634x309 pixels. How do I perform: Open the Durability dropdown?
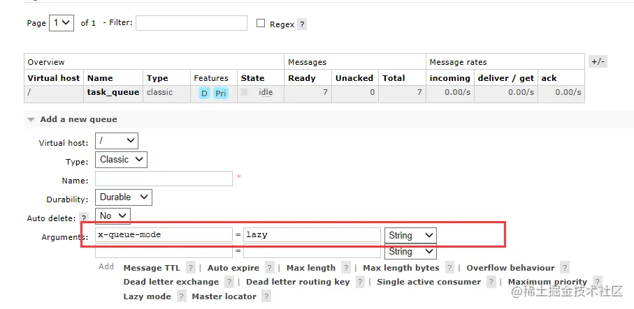123,197
